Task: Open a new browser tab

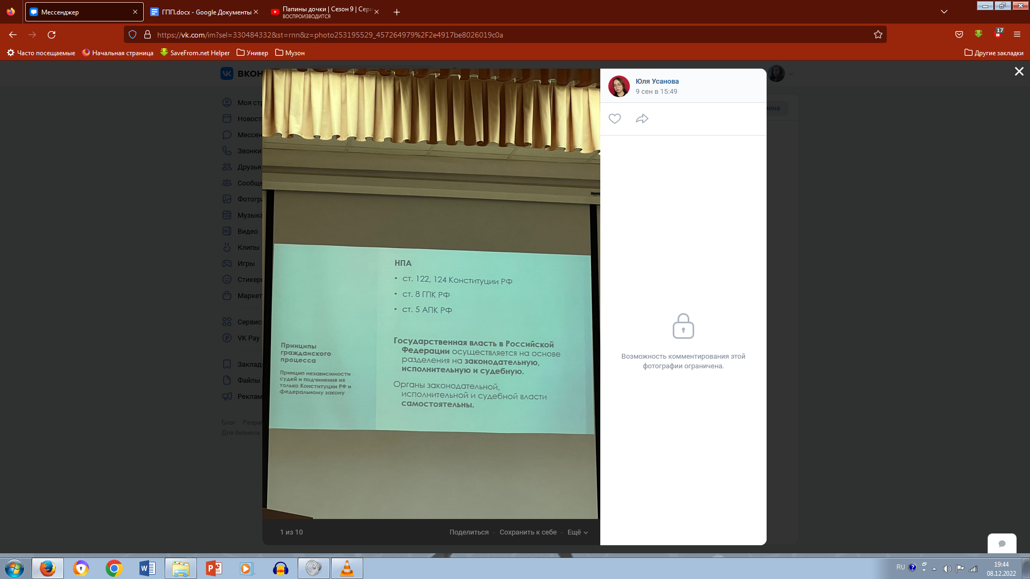Action: (397, 12)
